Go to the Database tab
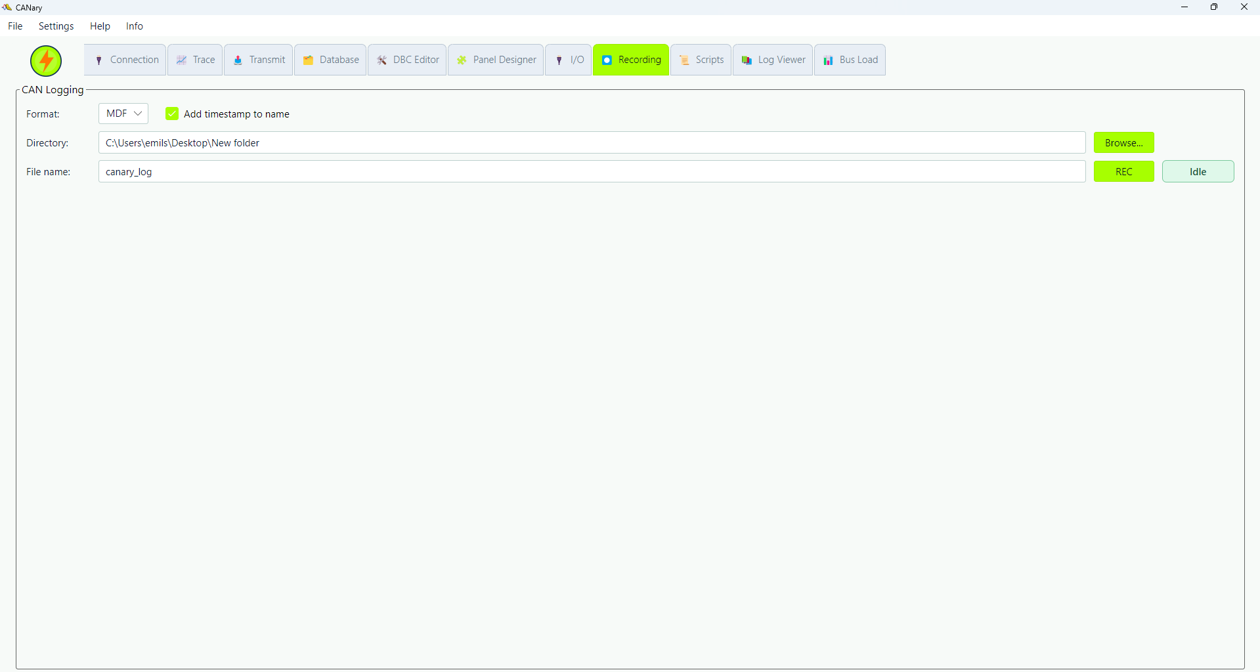 pyautogui.click(x=330, y=60)
